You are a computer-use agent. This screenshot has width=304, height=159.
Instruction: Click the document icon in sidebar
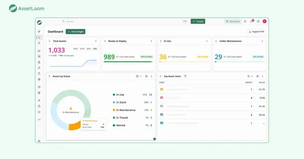(39, 62)
